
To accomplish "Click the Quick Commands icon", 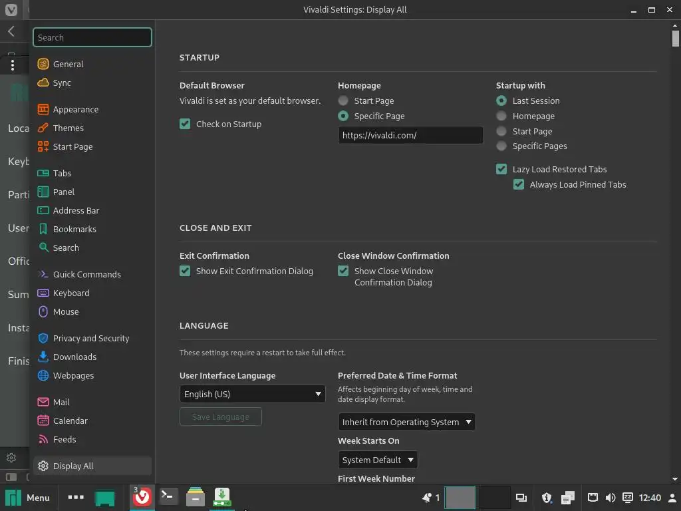I will pyautogui.click(x=43, y=275).
